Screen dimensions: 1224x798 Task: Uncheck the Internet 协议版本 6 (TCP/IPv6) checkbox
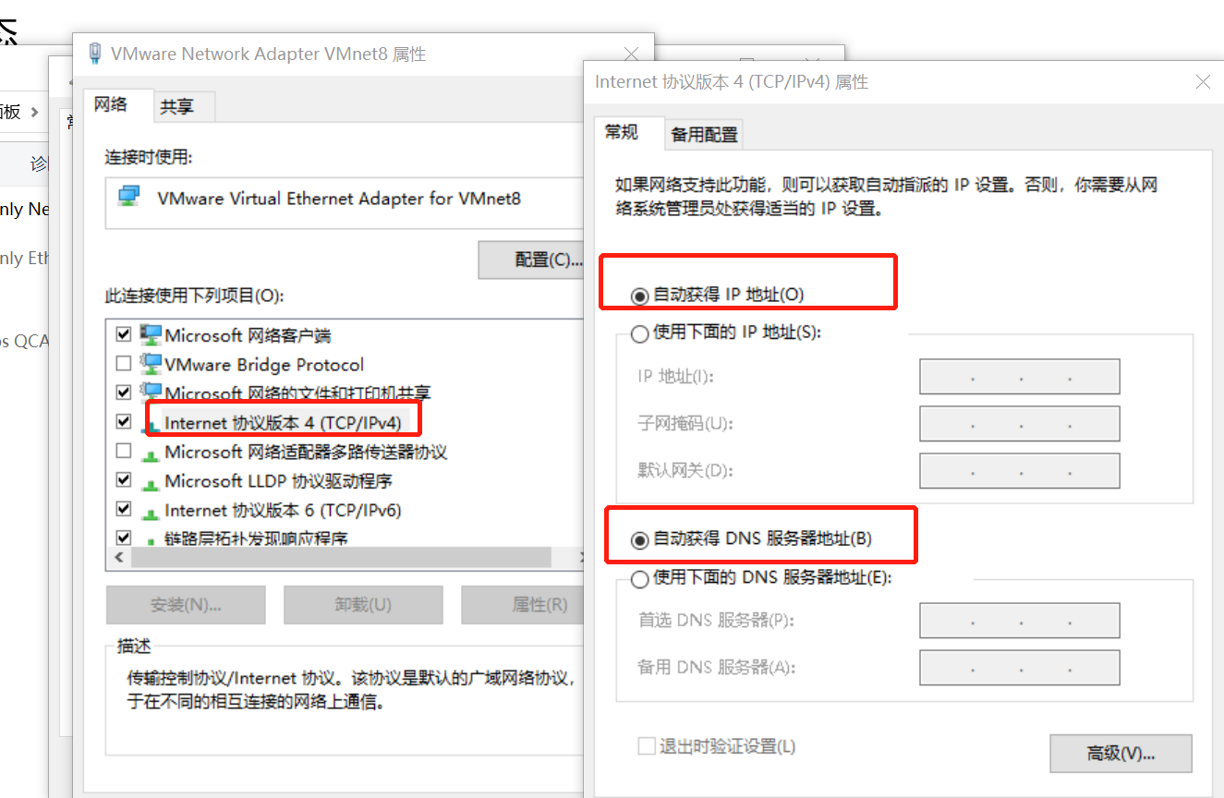[124, 510]
